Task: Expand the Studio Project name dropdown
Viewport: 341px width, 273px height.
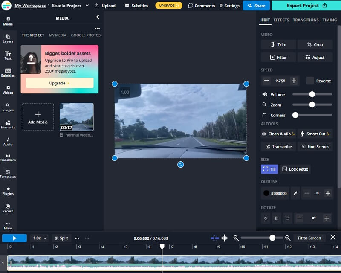Action: click(x=87, y=6)
